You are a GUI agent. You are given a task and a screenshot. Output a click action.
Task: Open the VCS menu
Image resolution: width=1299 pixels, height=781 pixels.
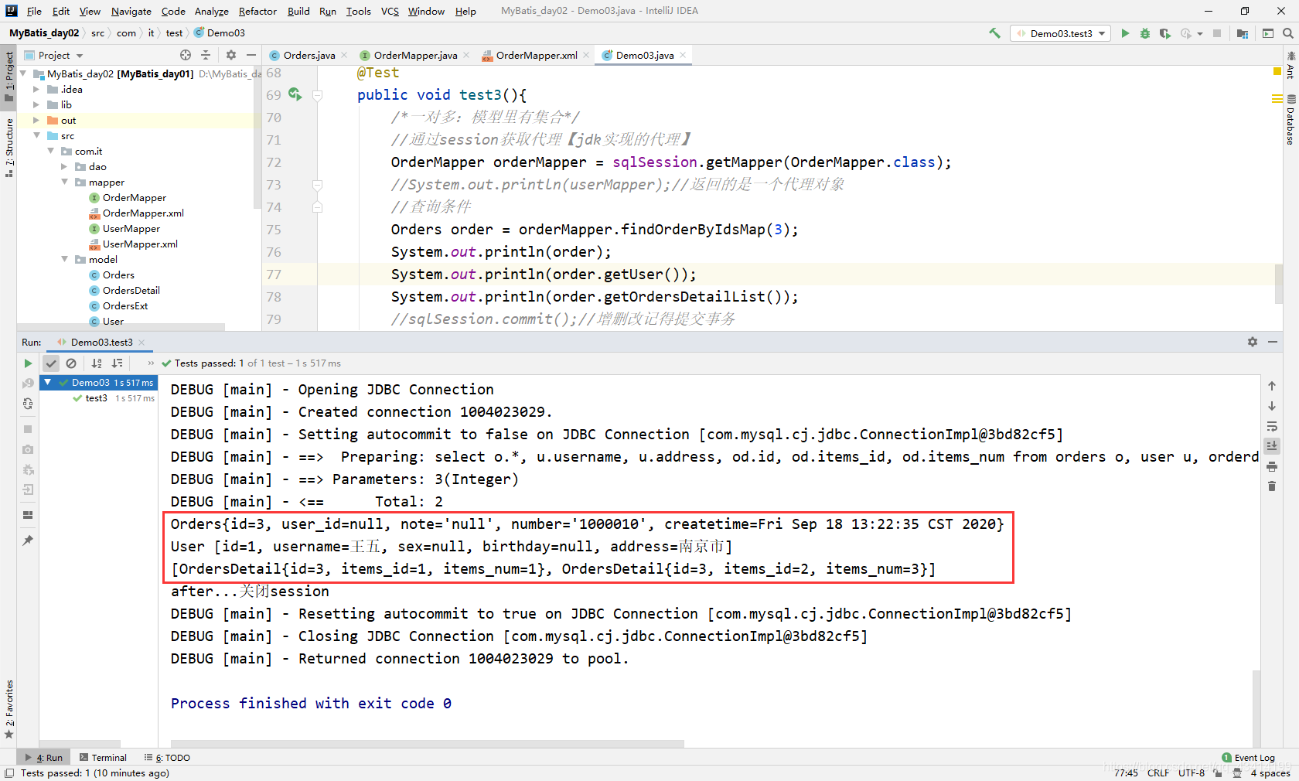tap(390, 11)
